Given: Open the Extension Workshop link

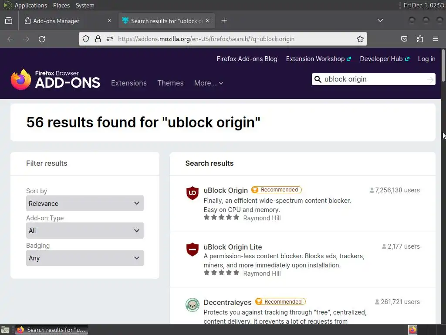Looking at the screenshot, I should pos(318,59).
